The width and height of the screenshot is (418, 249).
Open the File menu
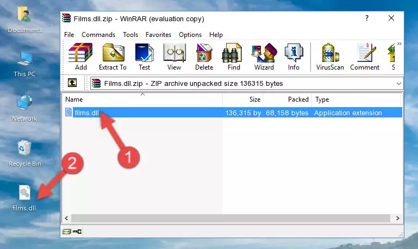click(x=69, y=35)
